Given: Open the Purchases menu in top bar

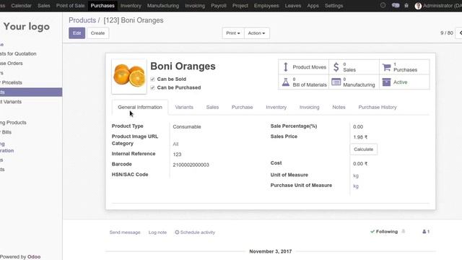Looking at the screenshot, I should [x=103, y=6].
